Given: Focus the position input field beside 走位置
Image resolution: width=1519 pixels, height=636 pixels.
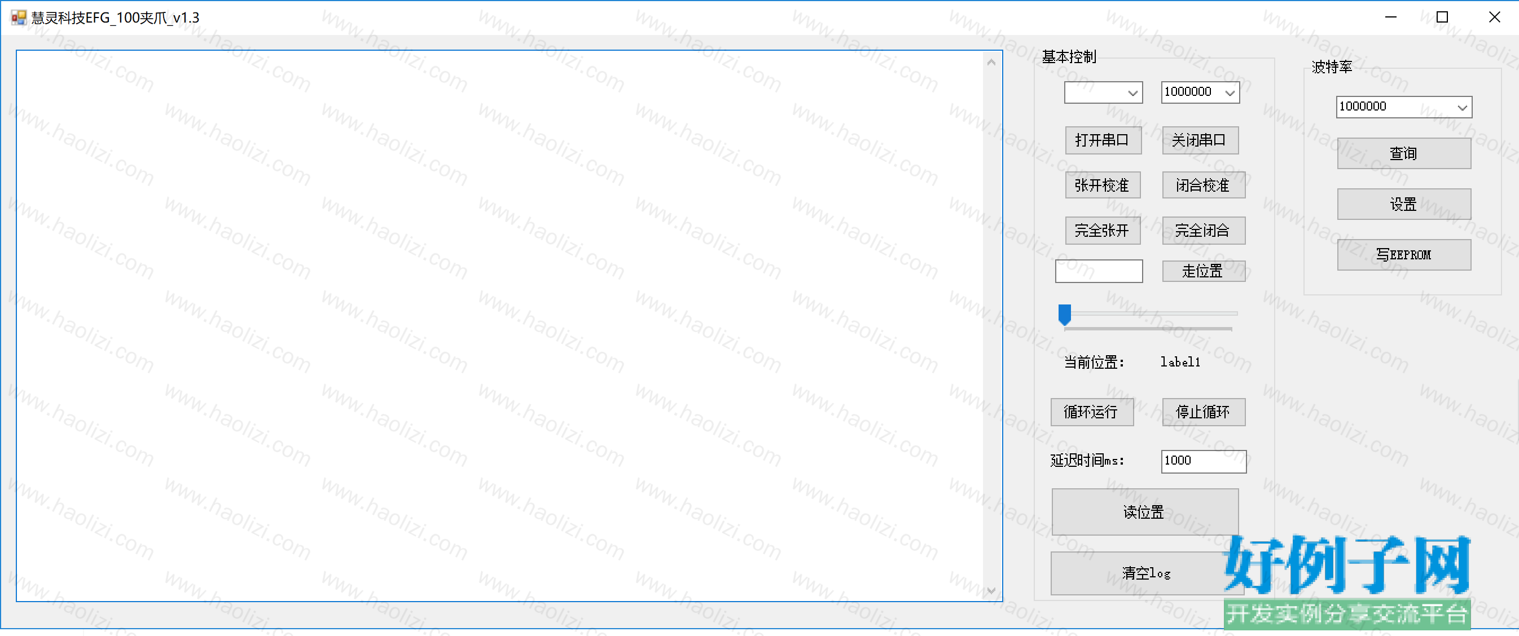Looking at the screenshot, I should click(x=1099, y=271).
